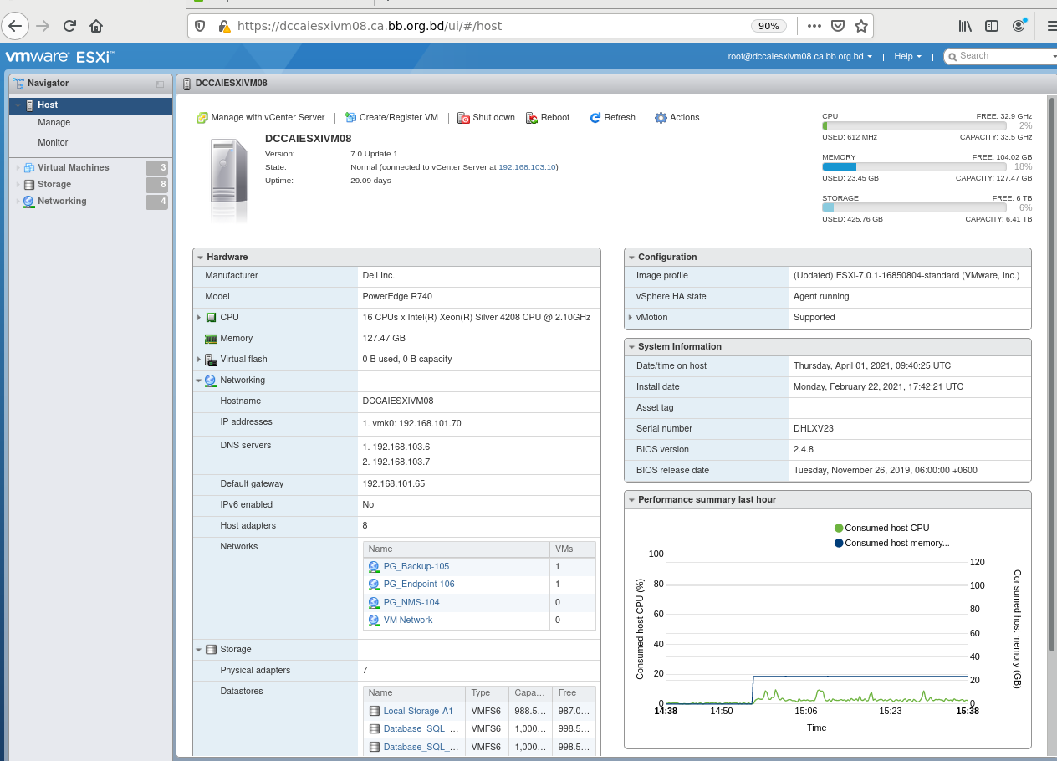This screenshot has height=761, width=1057.
Task: Open root user account dropdown
Action: click(799, 56)
